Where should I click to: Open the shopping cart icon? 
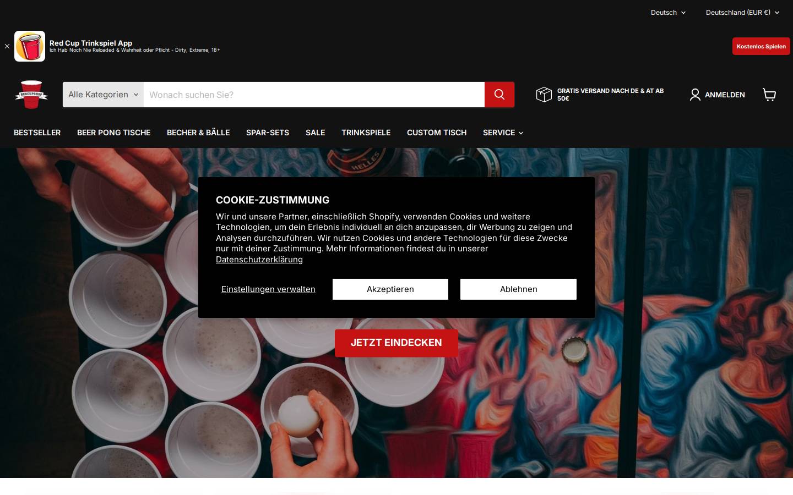point(769,95)
